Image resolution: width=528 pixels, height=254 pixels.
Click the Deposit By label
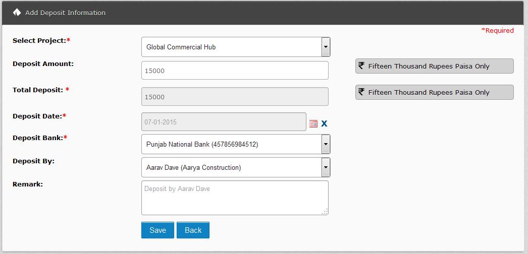(x=33, y=161)
